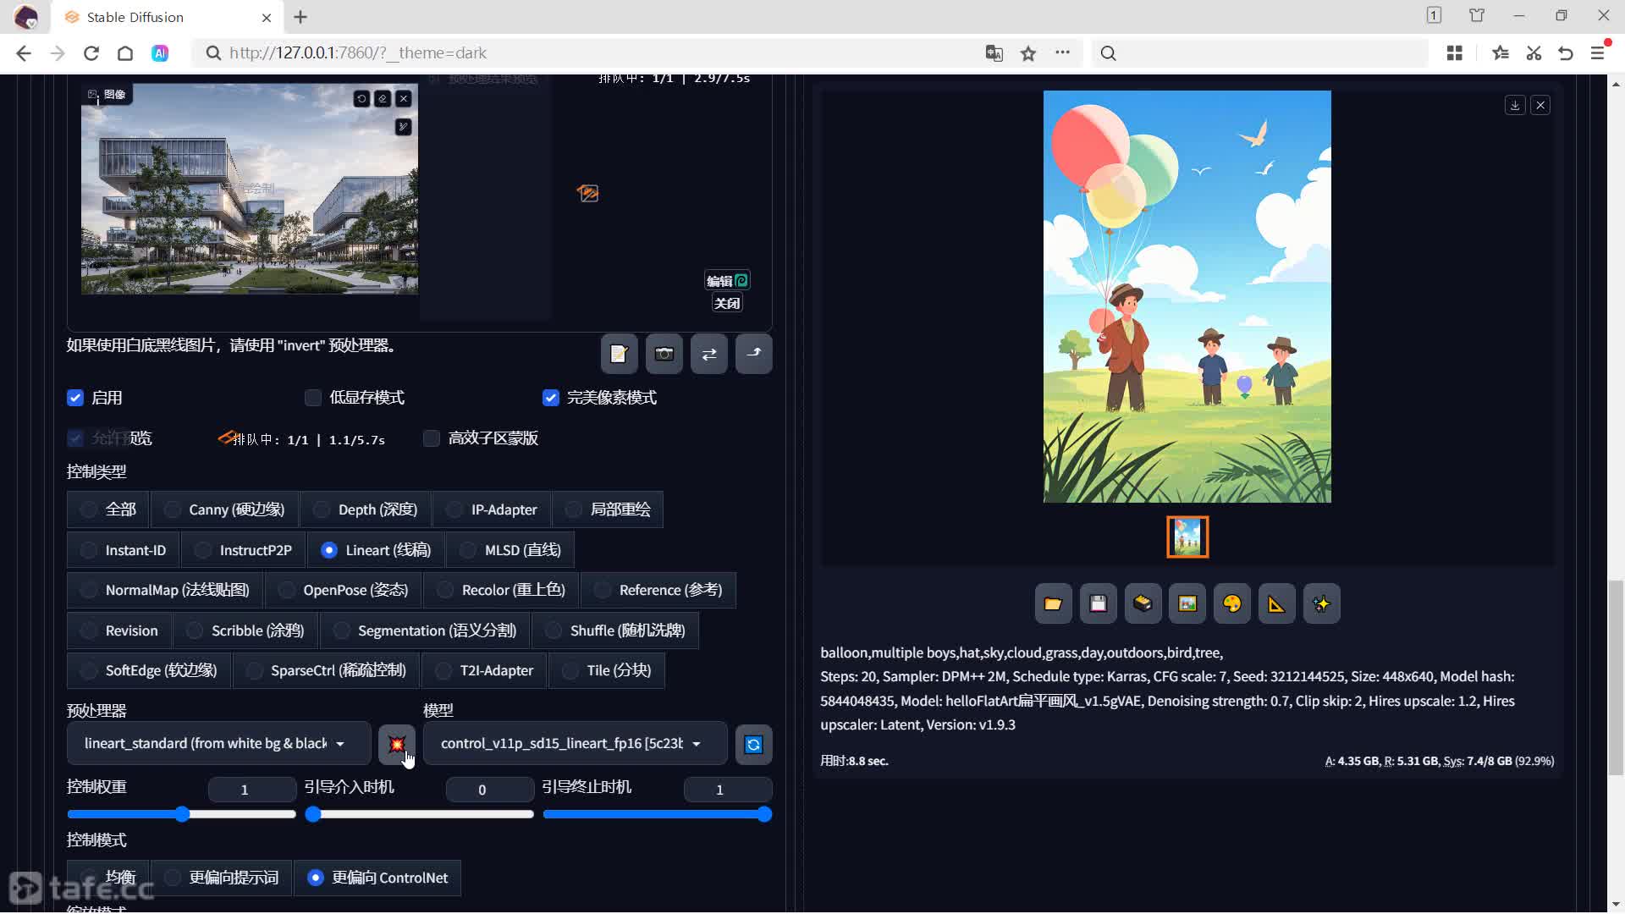The width and height of the screenshot is (1625, 914).
Task: Bookmark this page with star icon
Action: (1028, 53)
